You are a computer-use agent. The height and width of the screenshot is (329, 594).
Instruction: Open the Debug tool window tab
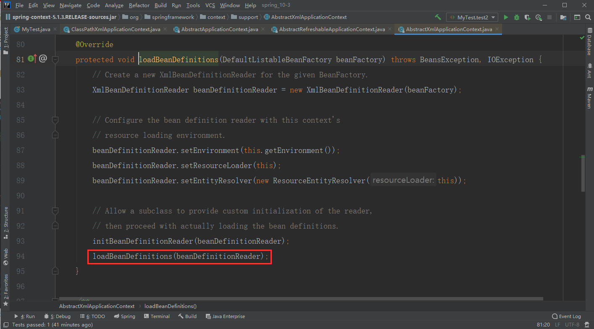(x=57, y=316)
